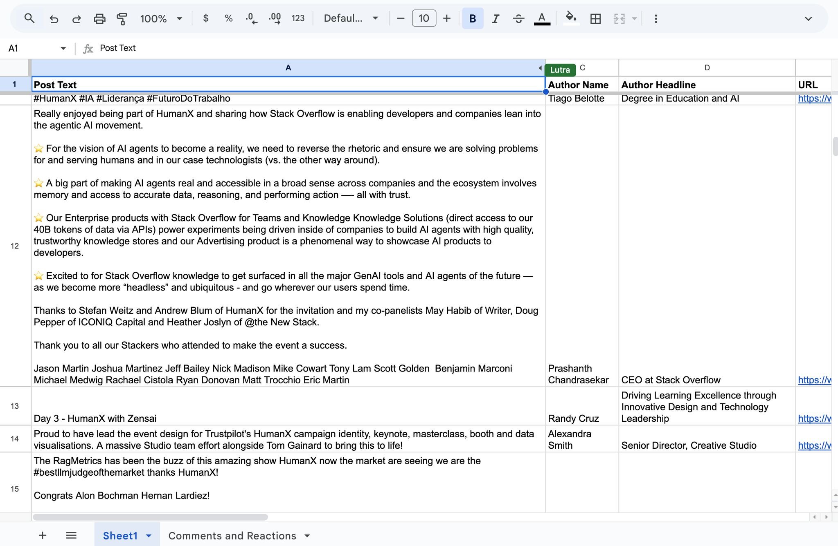The image size is (838, 546).
Task: Select the Alexandra Smith cell
Action: click(582, 439)
